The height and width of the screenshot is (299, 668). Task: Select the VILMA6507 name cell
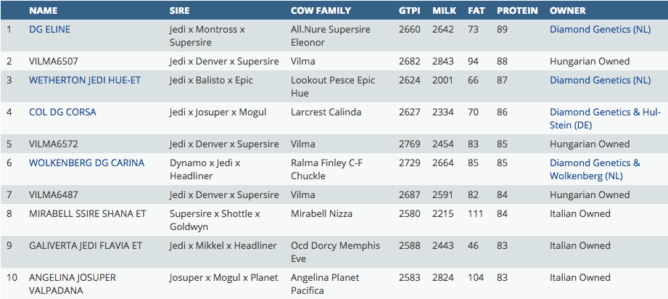(53, 62)
